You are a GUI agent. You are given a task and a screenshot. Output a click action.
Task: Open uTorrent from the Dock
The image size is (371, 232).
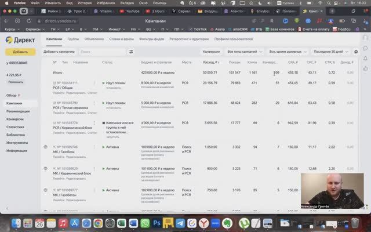[243, 223]
